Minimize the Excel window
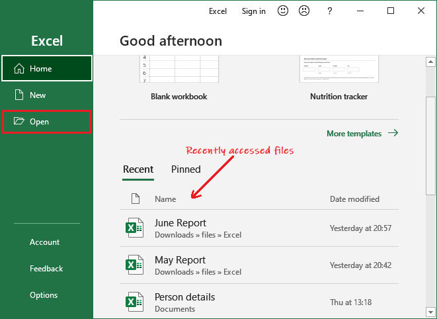This screenshot has width=437, height=319. 360,11
